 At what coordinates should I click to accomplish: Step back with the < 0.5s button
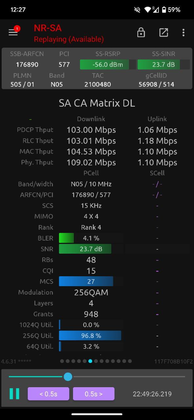(x=48, y=394)
